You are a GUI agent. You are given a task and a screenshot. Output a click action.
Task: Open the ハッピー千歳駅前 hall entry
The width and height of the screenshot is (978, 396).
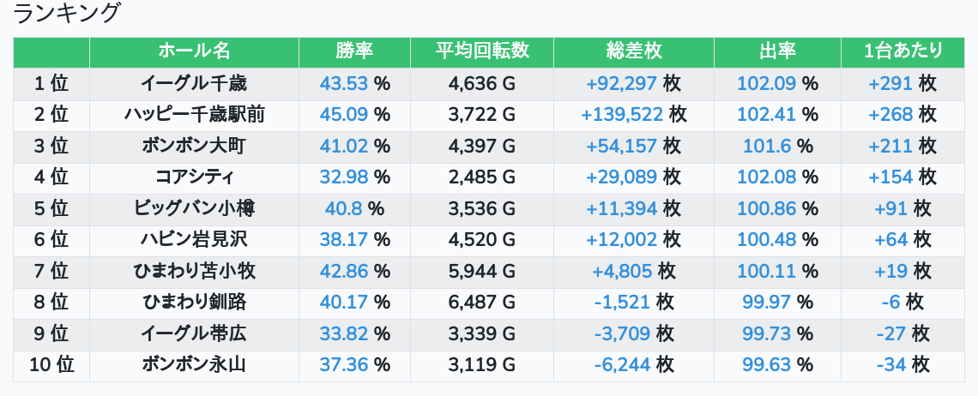point(194,115)
